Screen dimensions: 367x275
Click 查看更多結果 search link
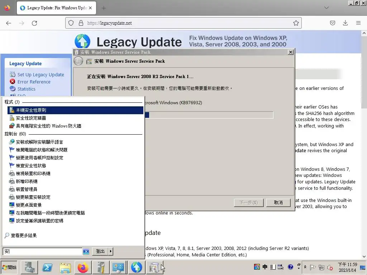pyautogui.click(x=20, y=236)
